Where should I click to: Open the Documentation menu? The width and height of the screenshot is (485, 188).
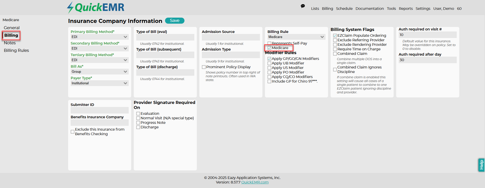pyautogui.click(x=369, y=9)
